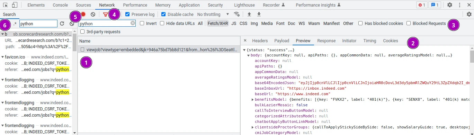The height and width of the screenshot is (135, 474).
Task: Toggle the red network filter funnel icon
Action: point(105,14)
